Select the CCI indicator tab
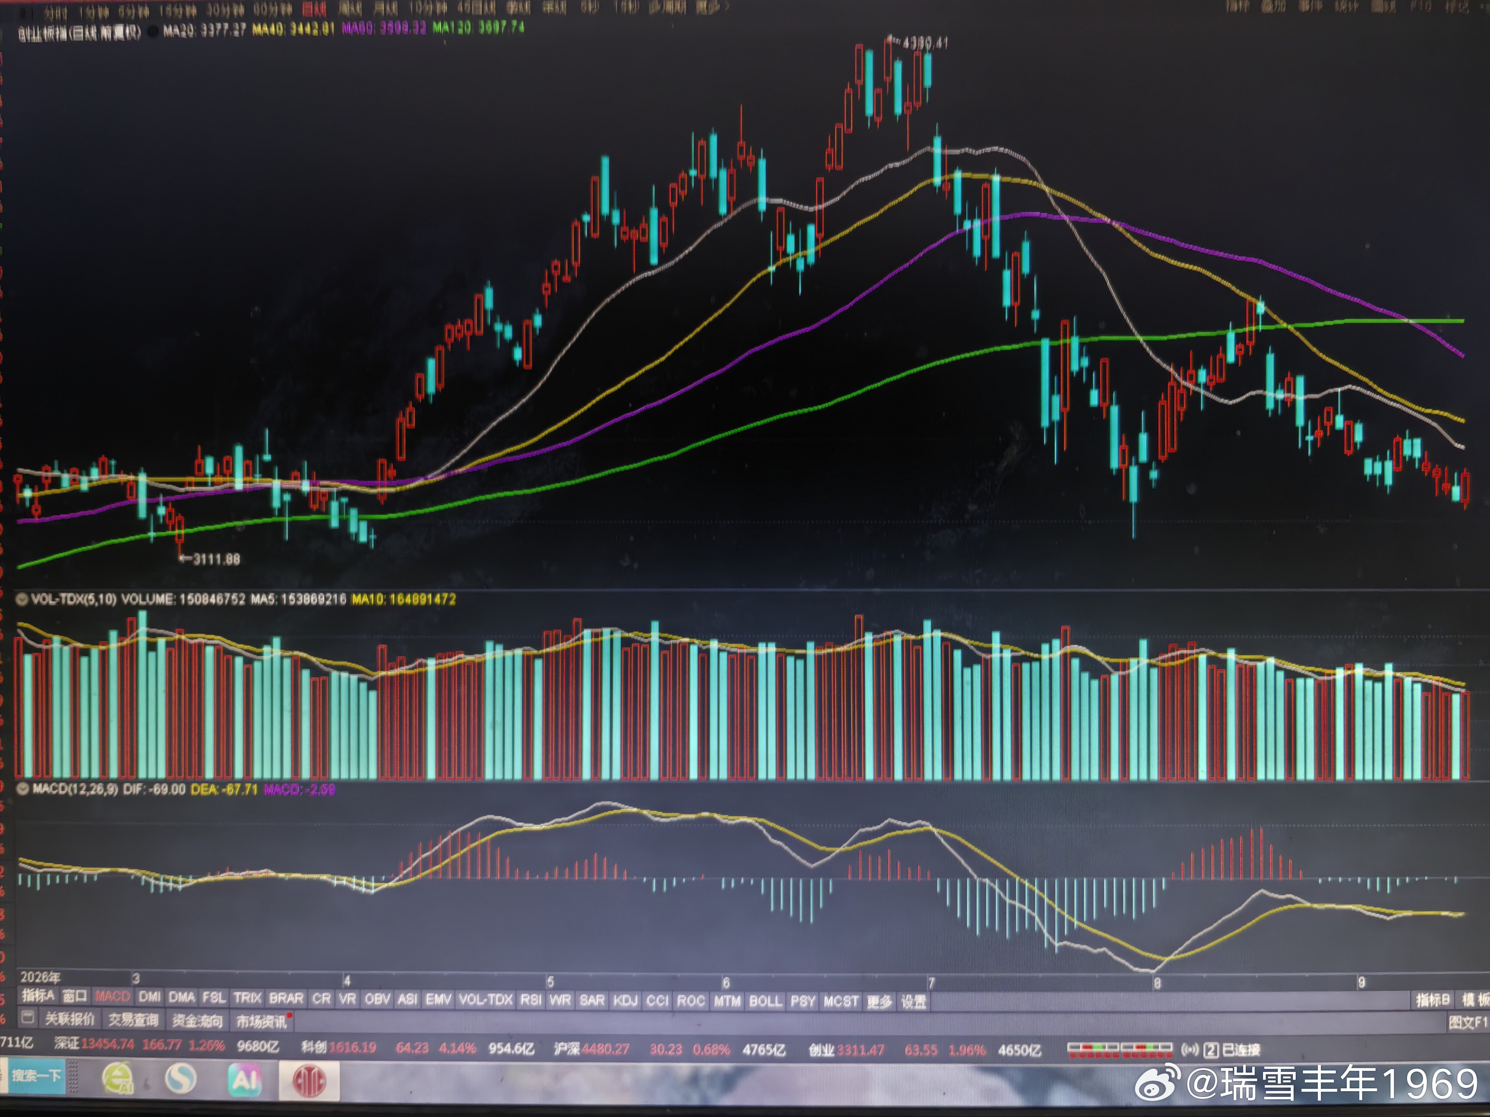This screenshot has height=1117, width=1490. 657,1001
